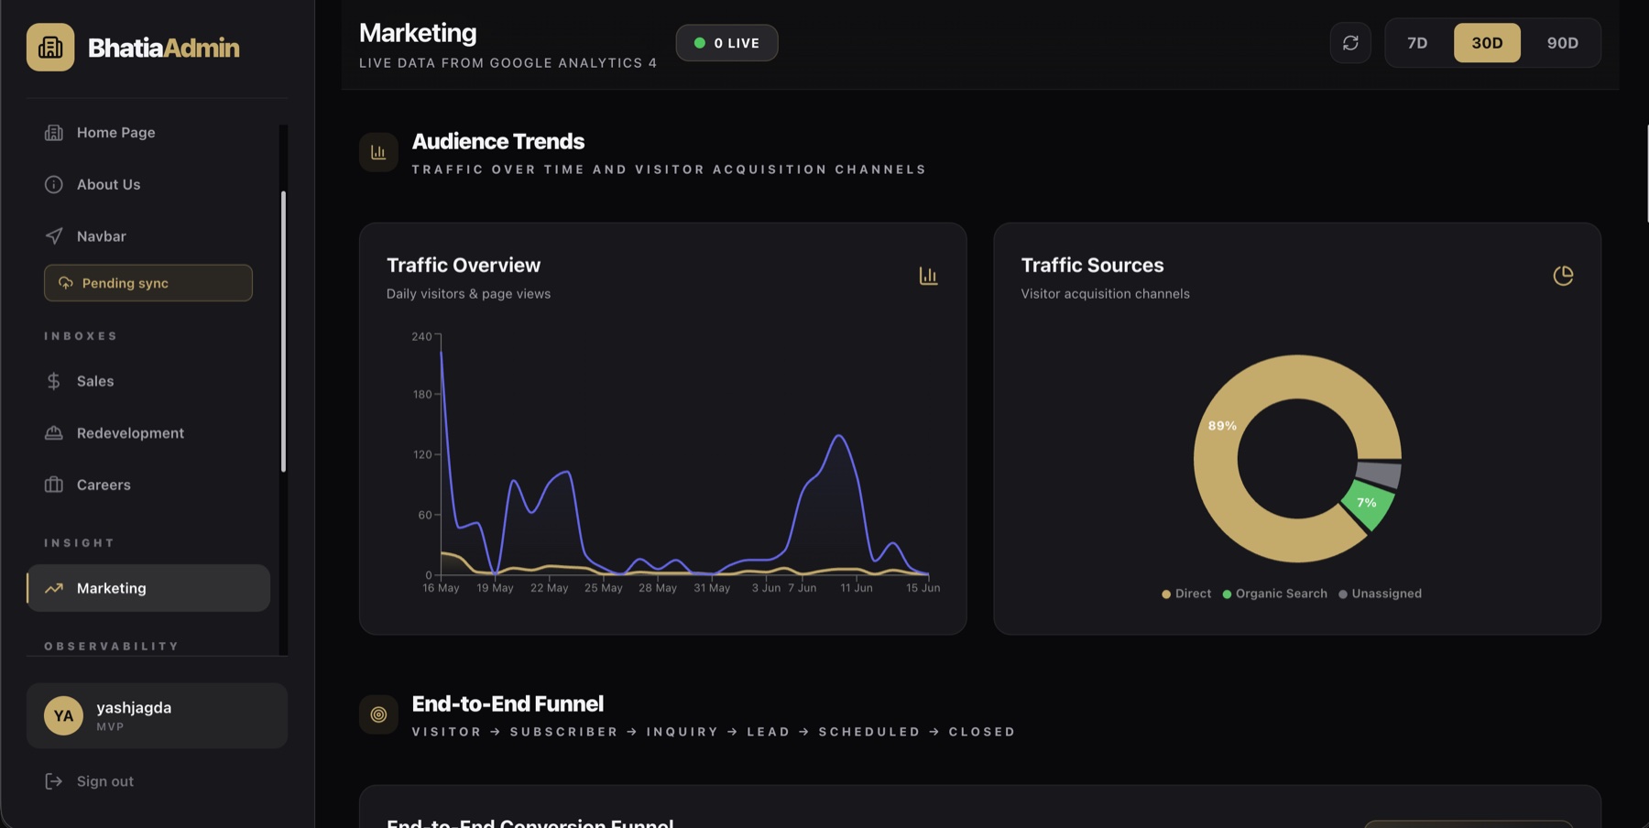Click the refresh data icon button
The width and height of the screenshot is (1649, 828).
tap(1350, 43)
